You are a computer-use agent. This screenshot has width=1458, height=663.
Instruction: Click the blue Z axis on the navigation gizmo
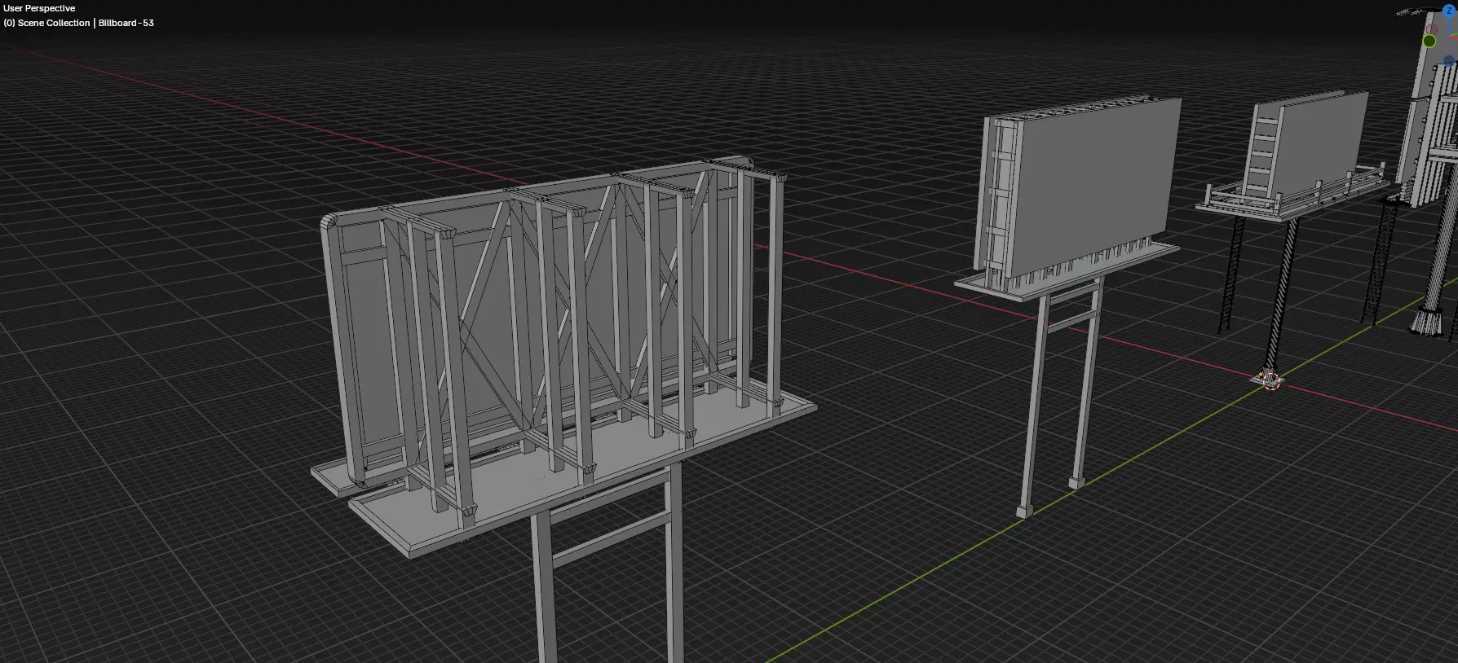pos(1449,11)
